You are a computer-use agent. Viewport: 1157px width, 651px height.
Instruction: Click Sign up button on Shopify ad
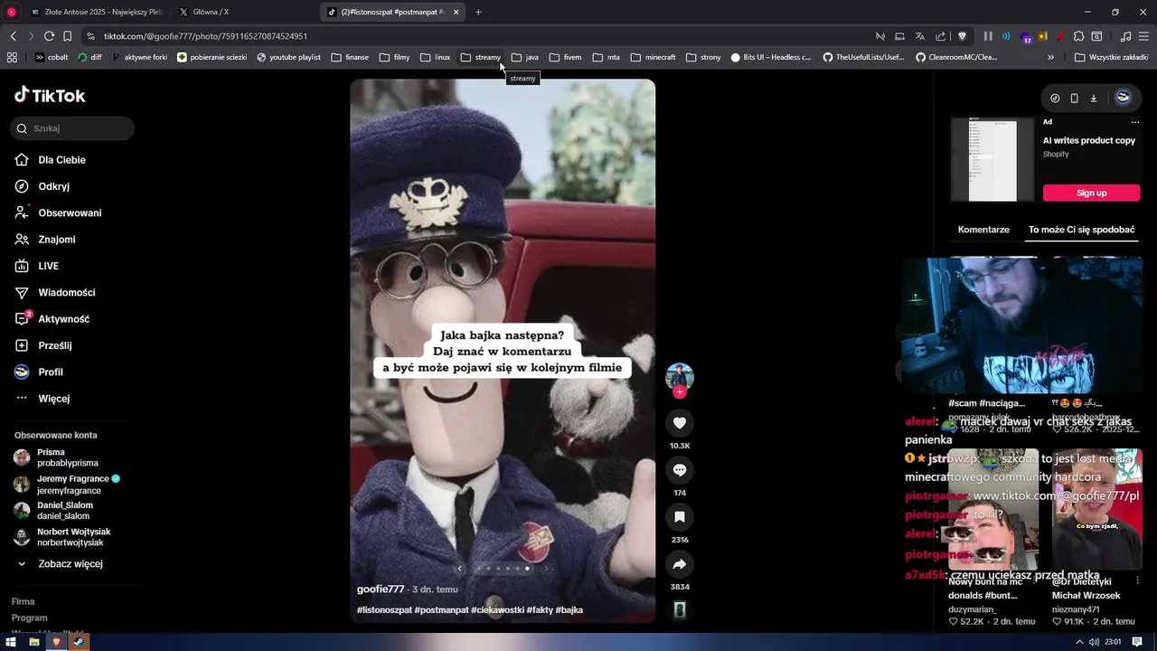pos(1091,193)
